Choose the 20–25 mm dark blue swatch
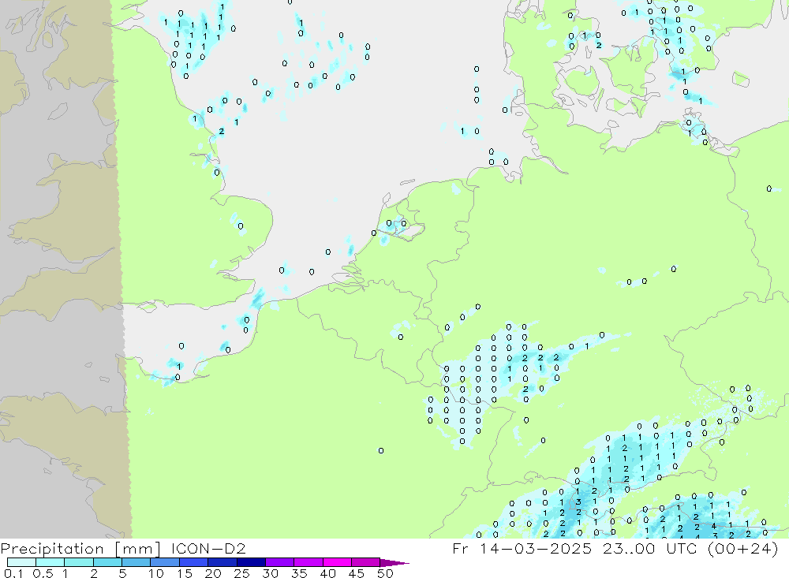 (x=222, y=562)
